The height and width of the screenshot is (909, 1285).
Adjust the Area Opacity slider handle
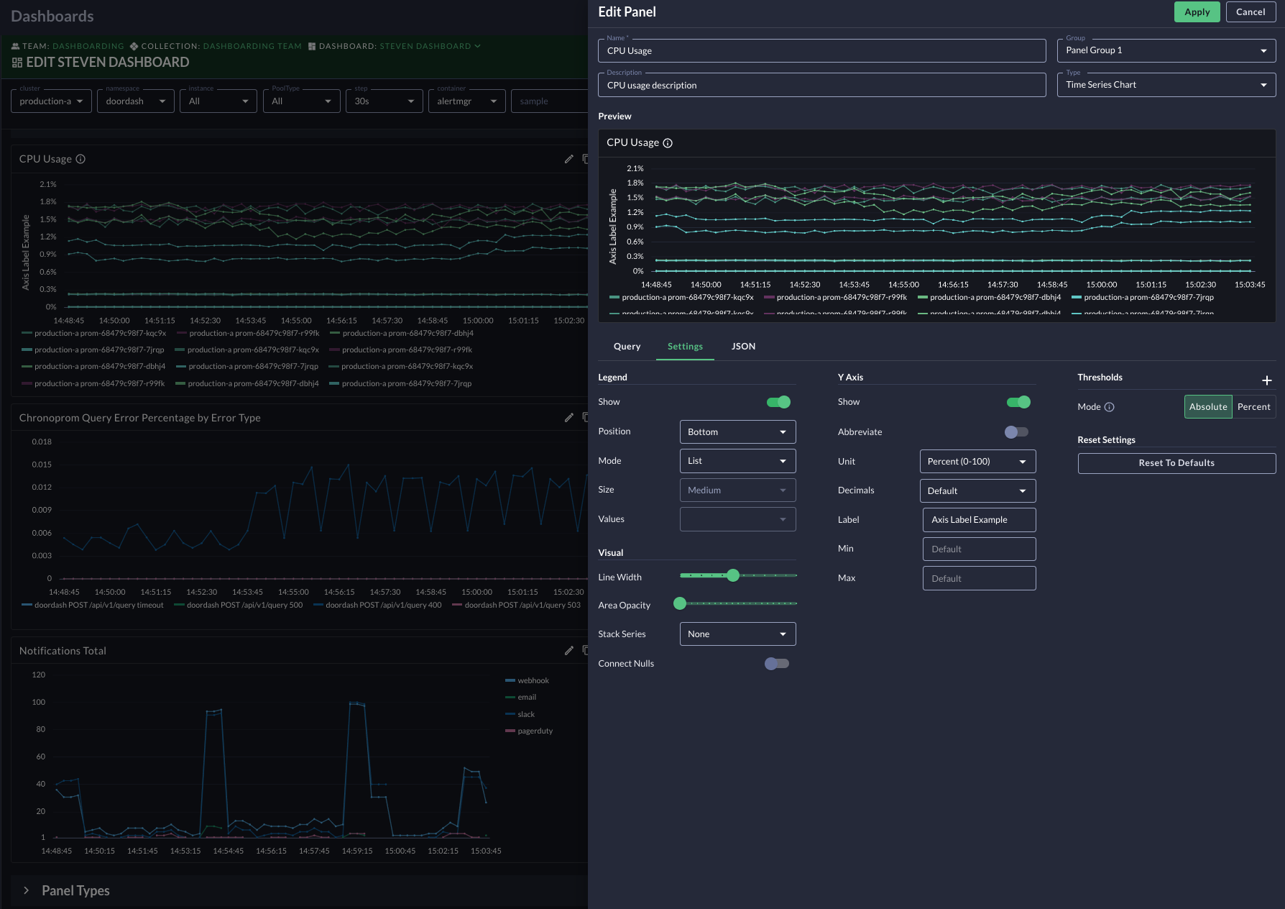[x=680, y=603]
